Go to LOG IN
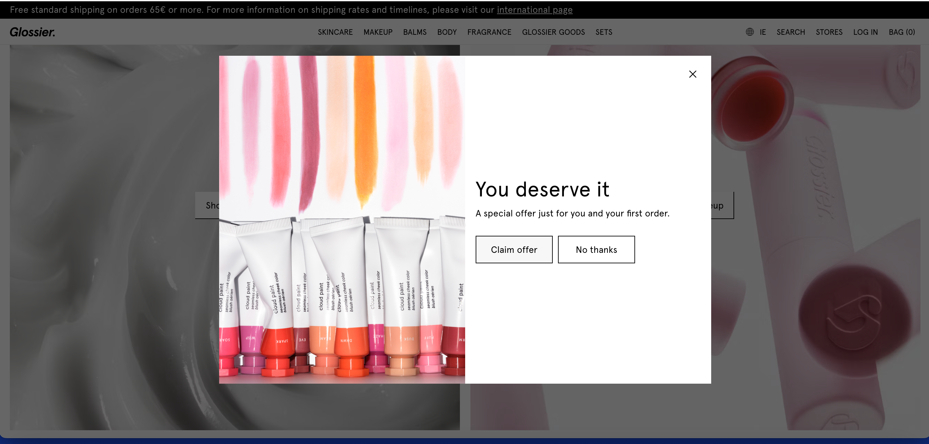Image resolution: width=929 pixels, height=444 pixels. (866, 32)
